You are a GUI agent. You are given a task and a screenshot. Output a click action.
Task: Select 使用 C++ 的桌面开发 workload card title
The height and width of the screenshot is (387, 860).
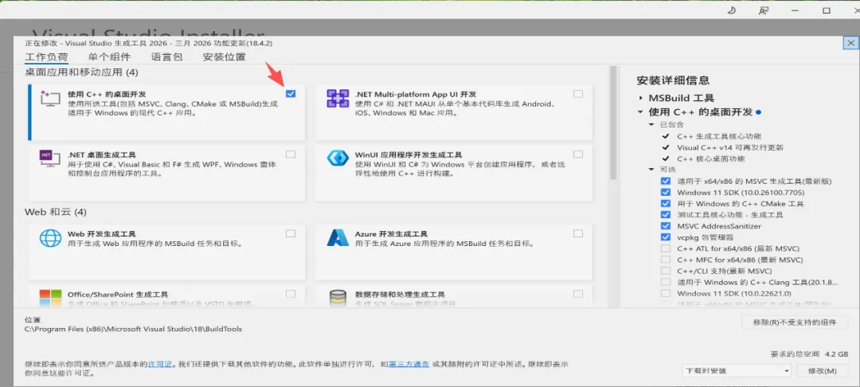pyautogui.click(x=107, y=94)
